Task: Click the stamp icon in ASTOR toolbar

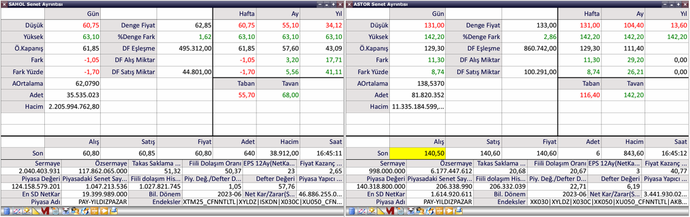Action: point(459,211)
